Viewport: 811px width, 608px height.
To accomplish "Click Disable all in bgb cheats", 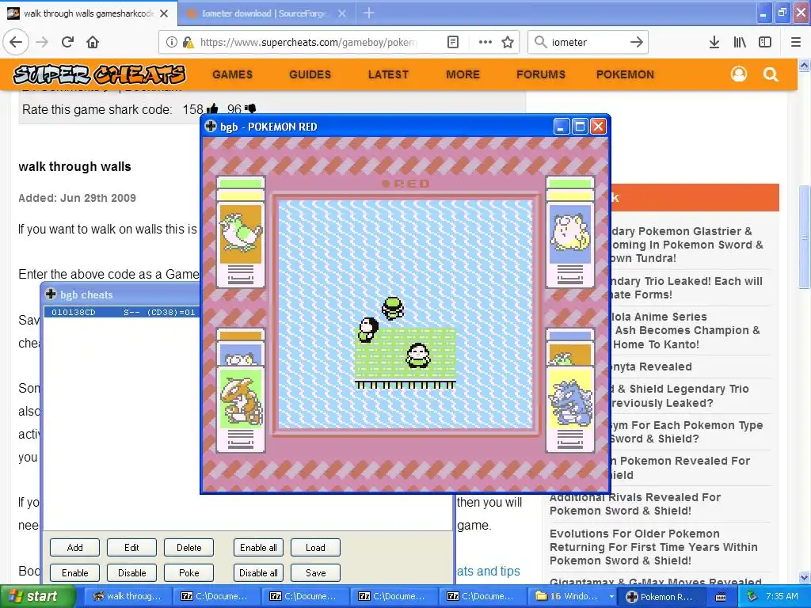I will click(258, 573).
